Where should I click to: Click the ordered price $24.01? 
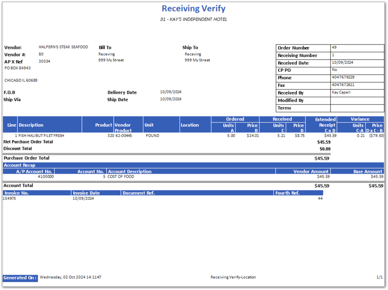click(253, 136)
